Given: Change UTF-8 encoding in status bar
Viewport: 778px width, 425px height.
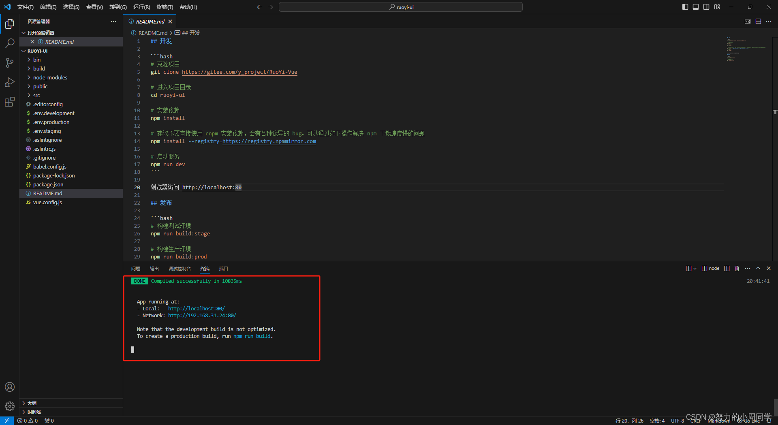Looking at the screenshot, I should click(678, 421).
